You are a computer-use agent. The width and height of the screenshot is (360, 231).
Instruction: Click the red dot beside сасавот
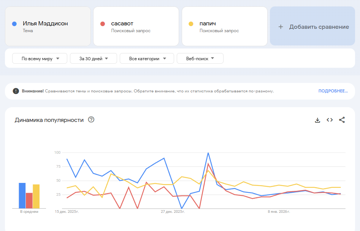102,24
